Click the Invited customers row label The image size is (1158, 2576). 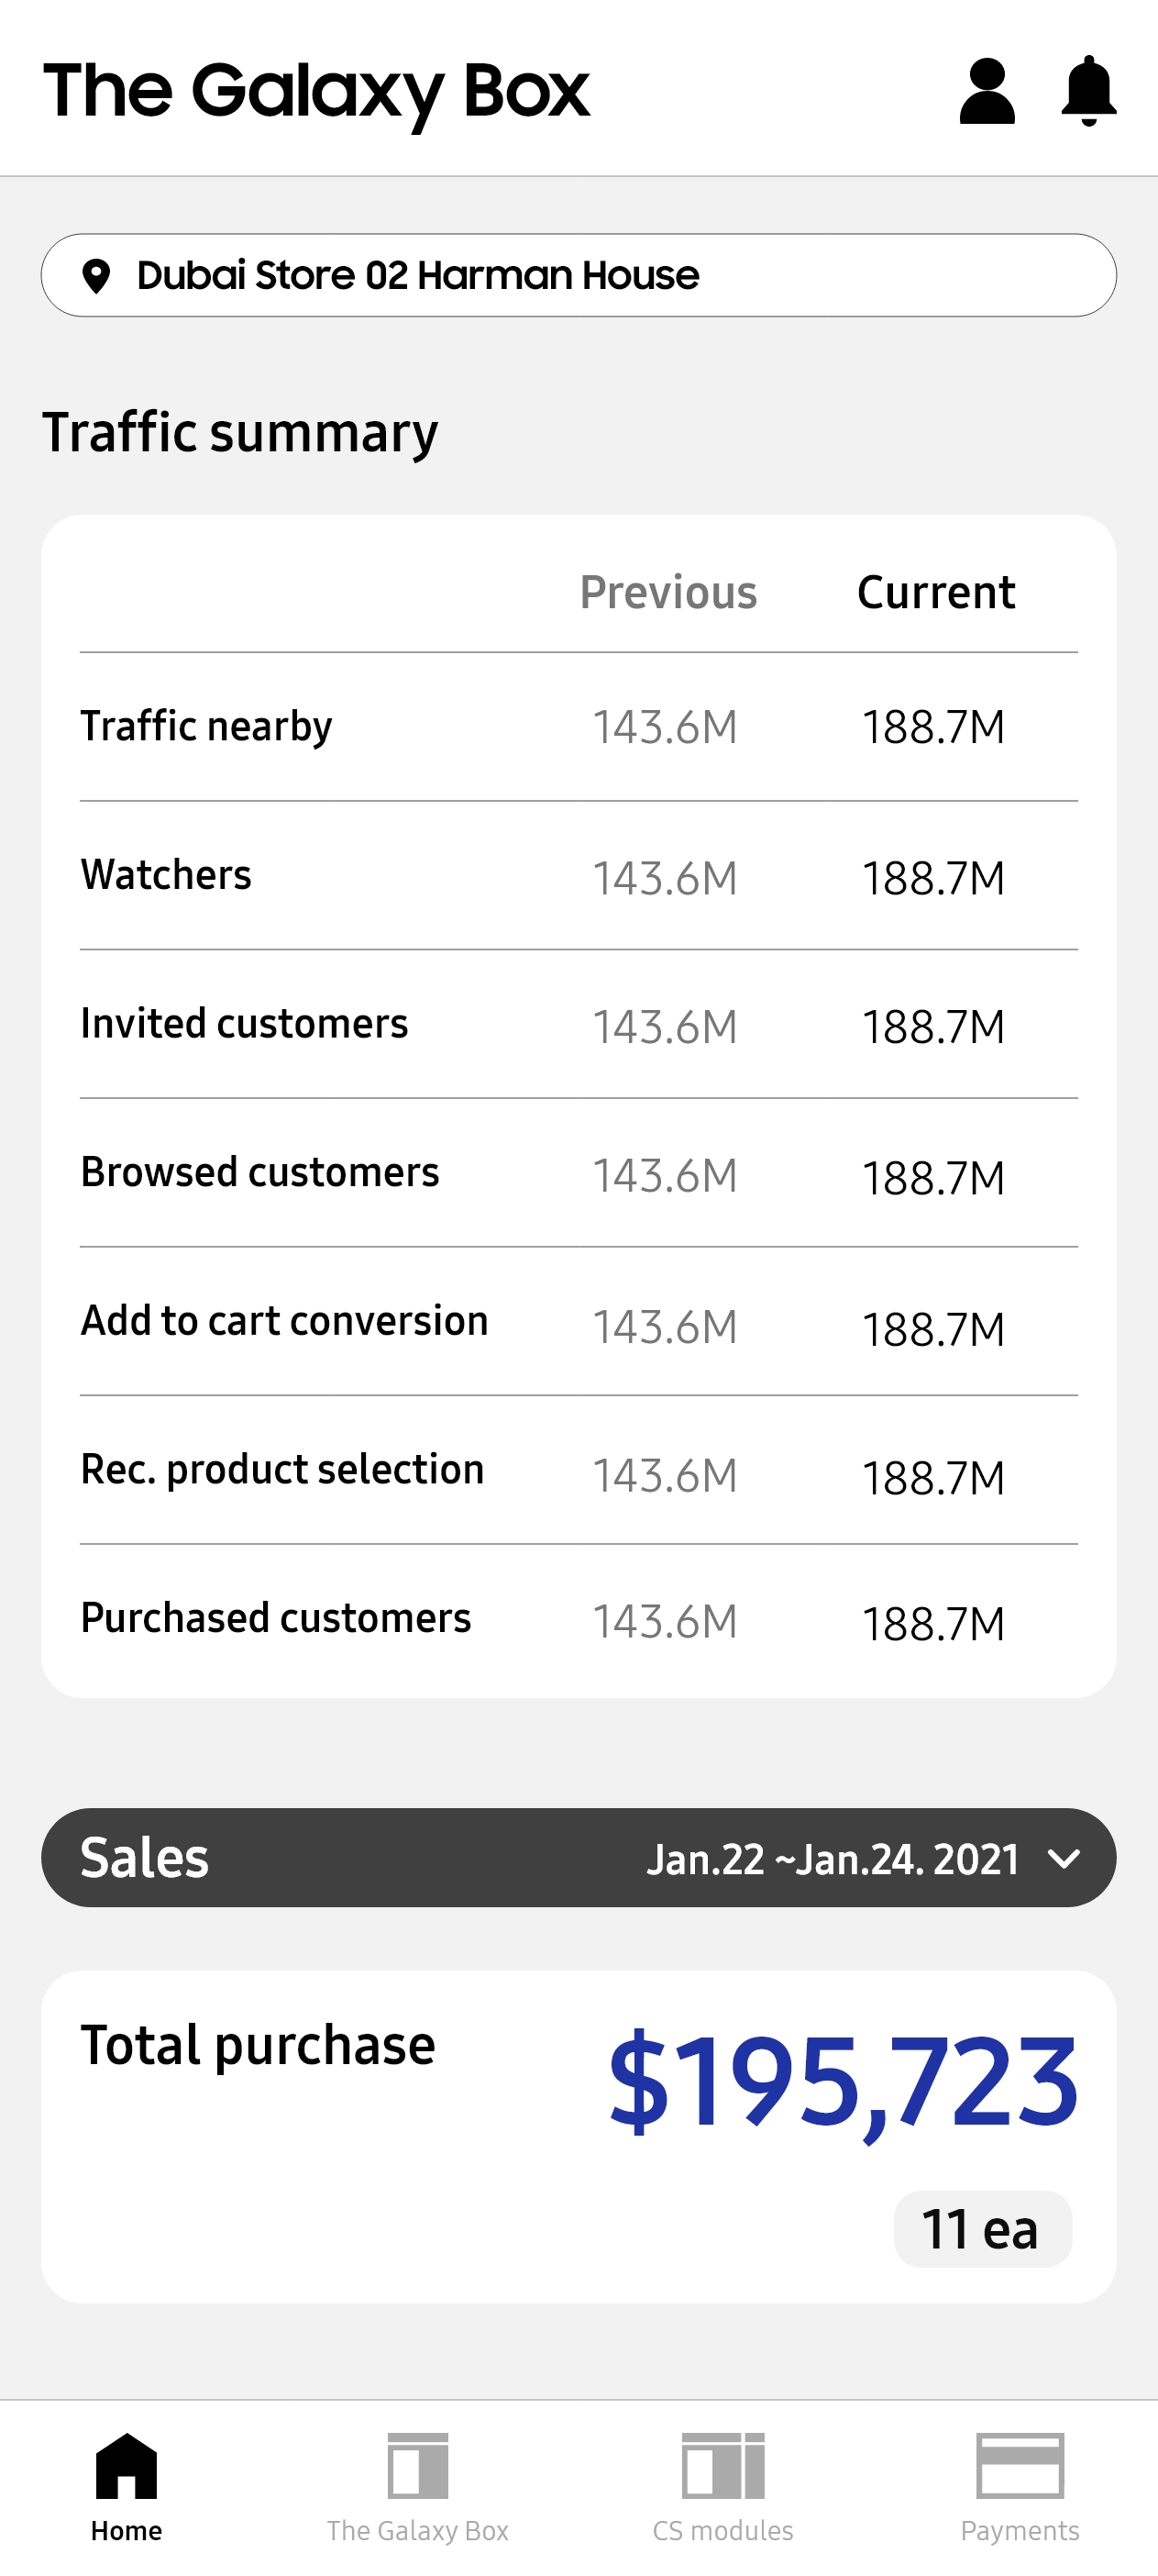pyautogui.click(x=245, y=1024)
